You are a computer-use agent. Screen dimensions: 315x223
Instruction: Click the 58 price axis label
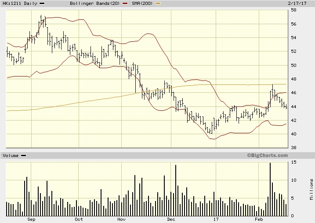(x=293, y=10)
